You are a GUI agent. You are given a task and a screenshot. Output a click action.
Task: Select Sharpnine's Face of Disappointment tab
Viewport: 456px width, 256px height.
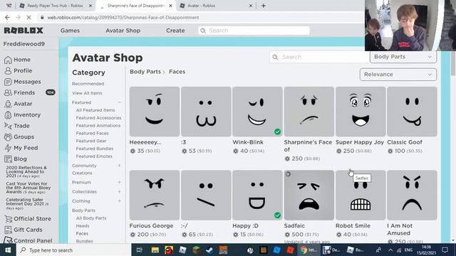(x=135, y=6)
